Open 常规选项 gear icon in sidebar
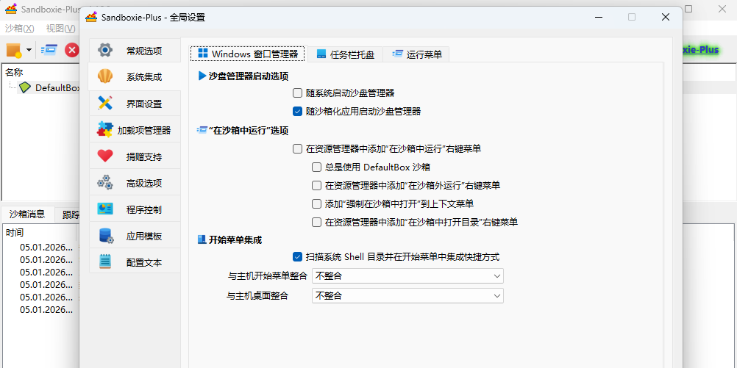Image resolution: width=737 pixels, height=368 pixels. [105, 51]
